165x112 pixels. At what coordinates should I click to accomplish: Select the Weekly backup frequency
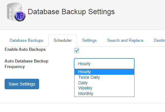click(104, 88)
